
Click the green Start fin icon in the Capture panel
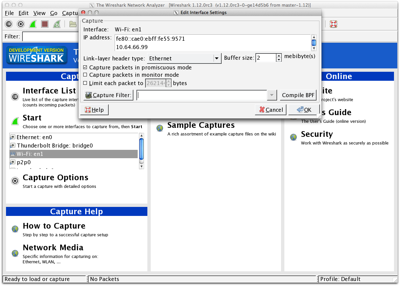(15, 121)
